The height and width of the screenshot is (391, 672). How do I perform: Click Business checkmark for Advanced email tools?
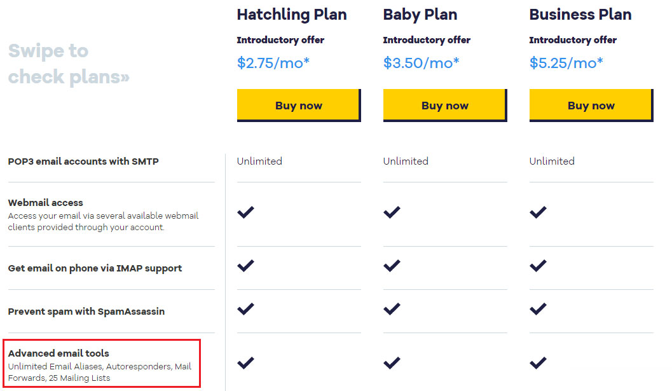click(538, 362)
